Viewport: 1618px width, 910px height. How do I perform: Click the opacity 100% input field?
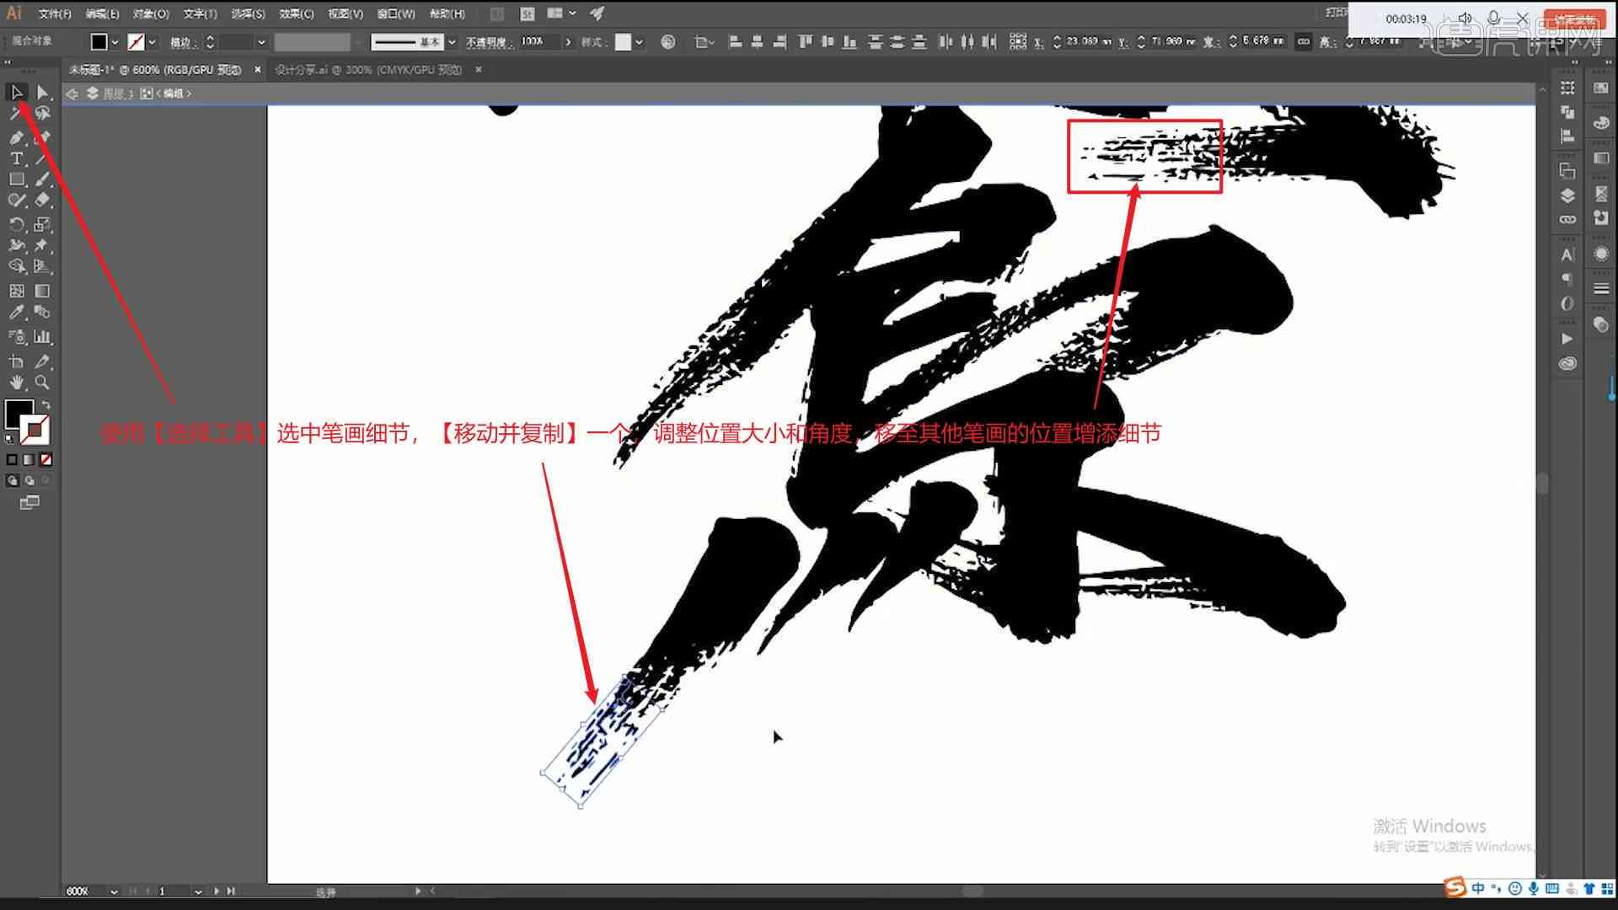click(x=539, y=41)
